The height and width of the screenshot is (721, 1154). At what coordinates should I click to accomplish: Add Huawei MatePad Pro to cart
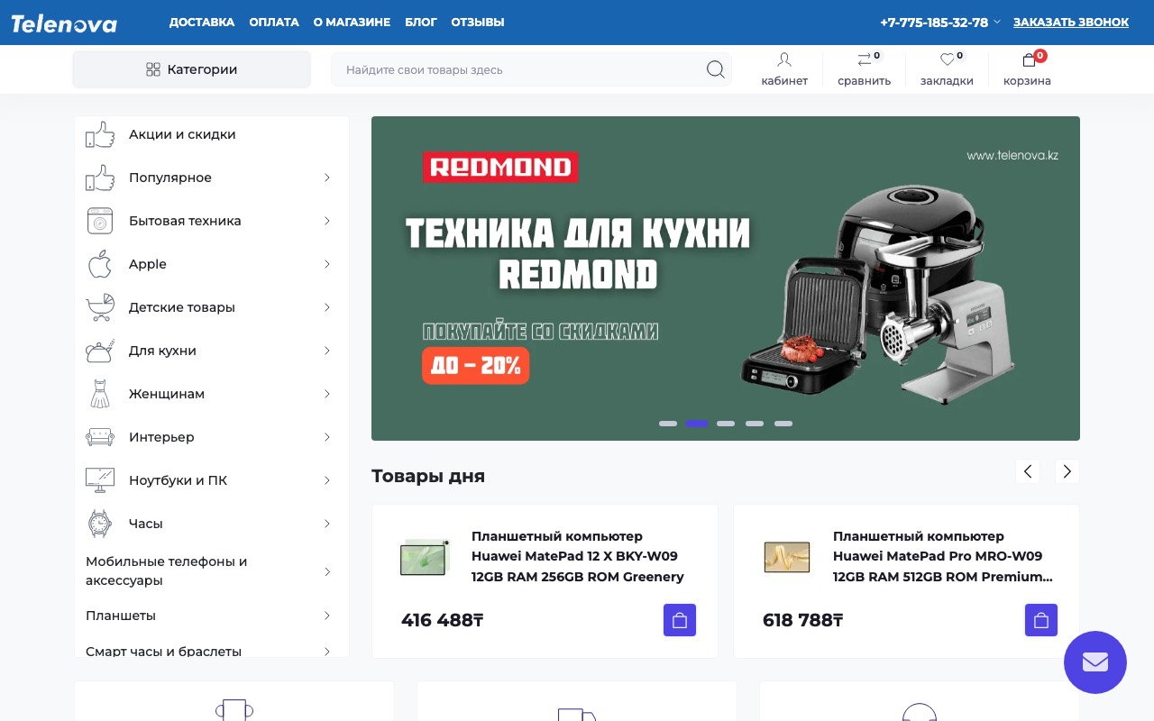click(x=1041, y=620)
